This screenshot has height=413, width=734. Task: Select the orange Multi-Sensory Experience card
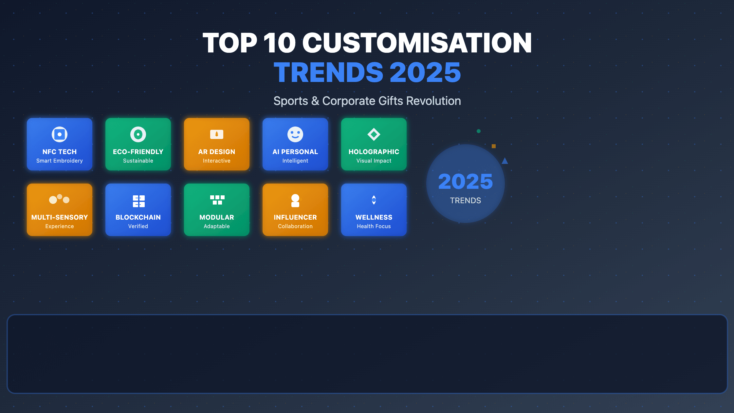pyautogui.click(x=59, y=210)
